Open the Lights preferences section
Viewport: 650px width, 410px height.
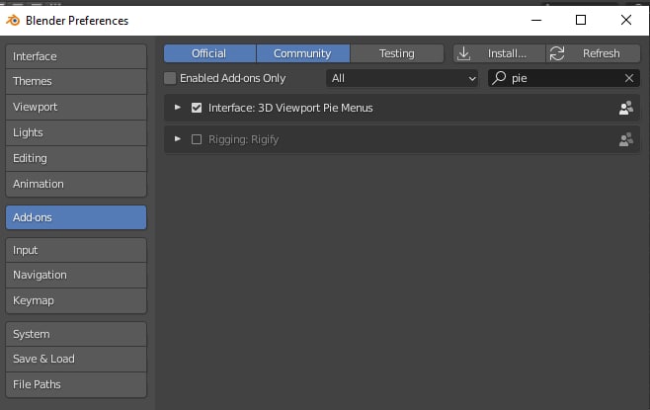click(76, 132)
